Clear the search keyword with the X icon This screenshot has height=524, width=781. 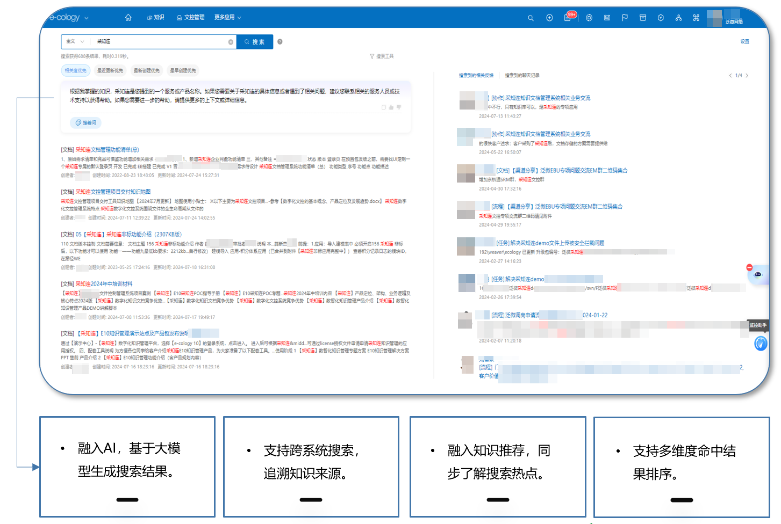click(231, 42)
